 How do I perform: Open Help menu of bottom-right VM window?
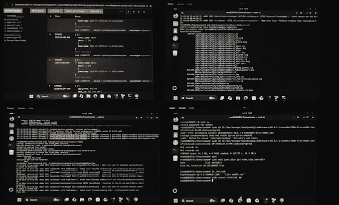pyautogui.click(x=191, y=108)
